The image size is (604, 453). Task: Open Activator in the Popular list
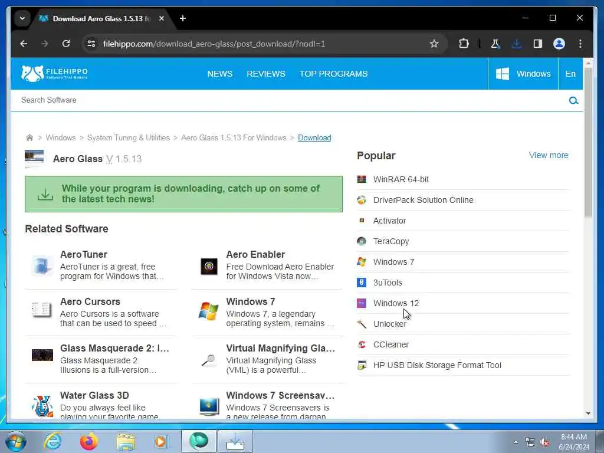pos(389,221)
